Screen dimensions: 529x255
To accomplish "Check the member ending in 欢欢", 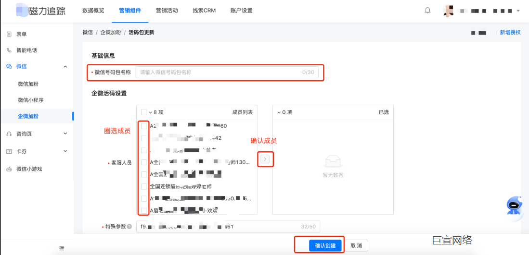I will point(144,211).
